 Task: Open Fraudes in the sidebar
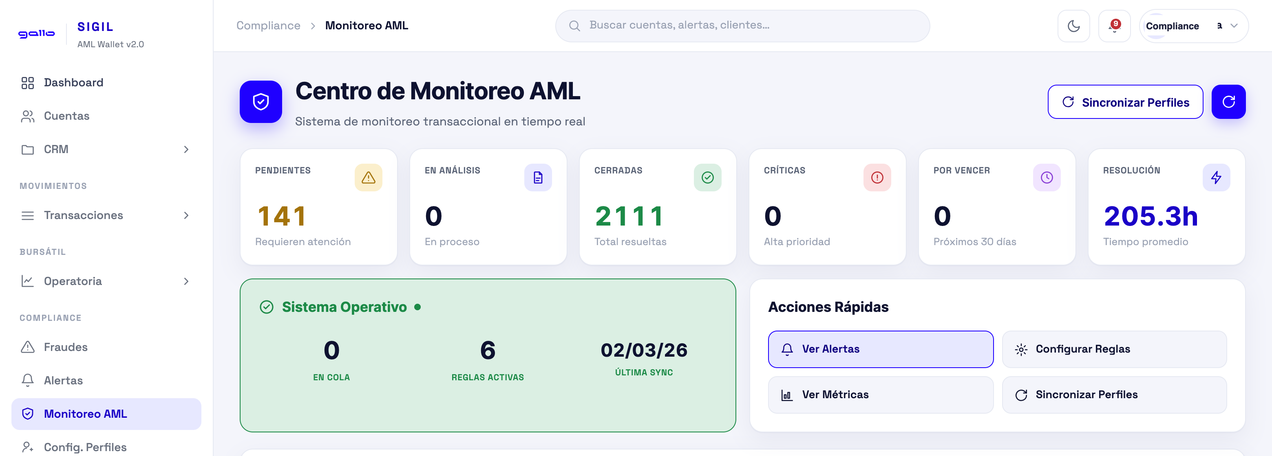106,347
